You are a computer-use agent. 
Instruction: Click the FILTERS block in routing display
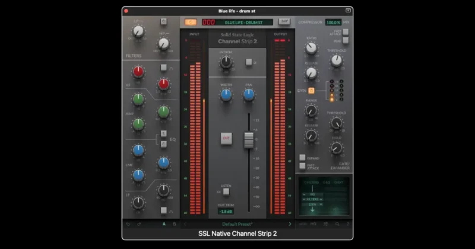click(x=312, y=199)
